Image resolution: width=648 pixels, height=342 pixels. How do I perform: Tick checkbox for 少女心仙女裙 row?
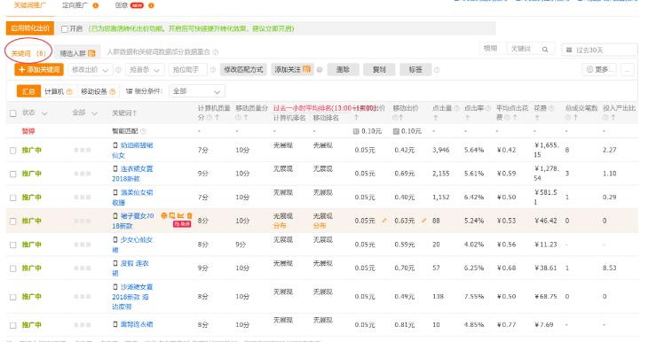click(x=12, y=245)
